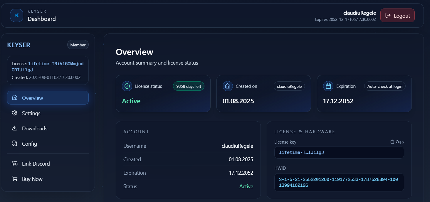Click the Config file icon
This screenshot has height=202, width=430.
[14, 144]
